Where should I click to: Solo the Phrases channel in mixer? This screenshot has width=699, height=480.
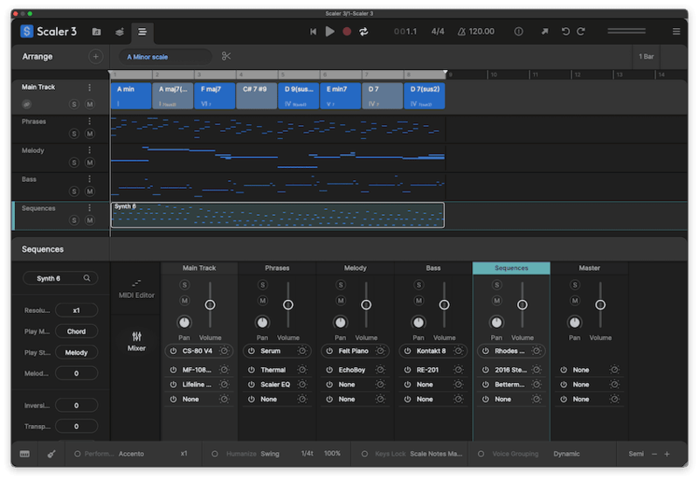click(x=263, y=285)
